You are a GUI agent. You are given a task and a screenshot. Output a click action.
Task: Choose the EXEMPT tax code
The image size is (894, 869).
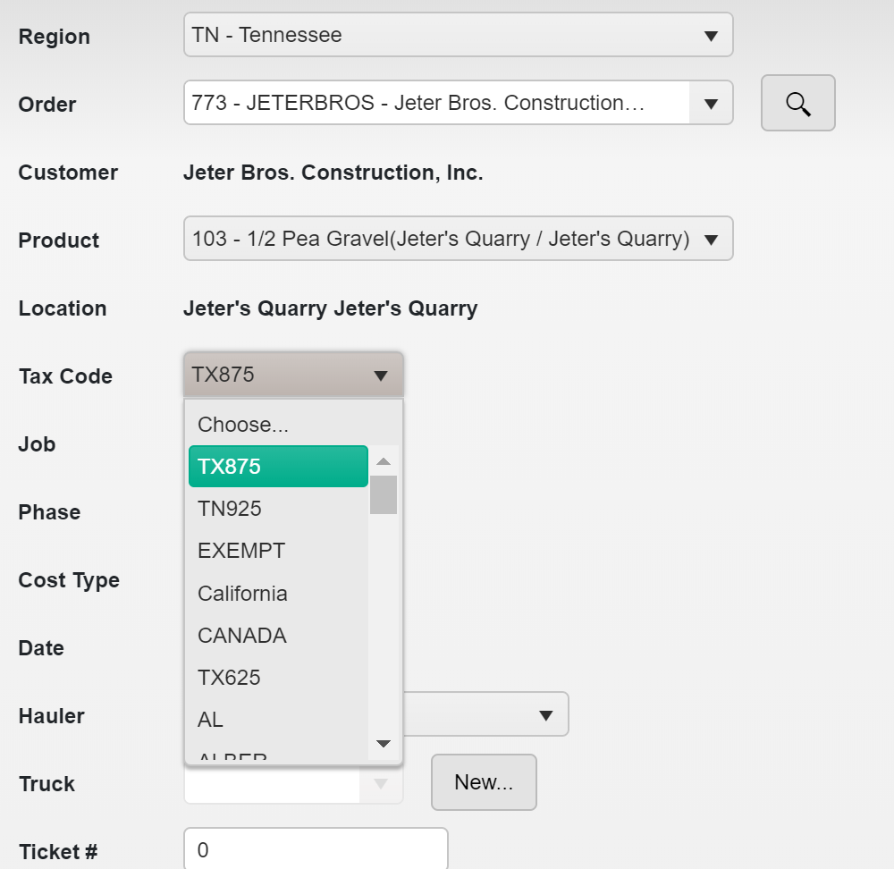[241, 551]
